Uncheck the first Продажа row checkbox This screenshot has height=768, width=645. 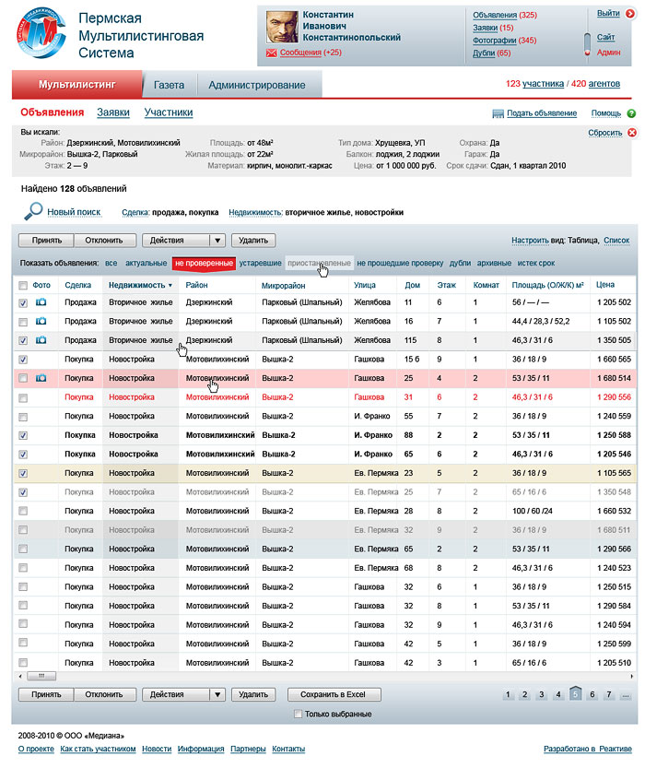[23, 302]
